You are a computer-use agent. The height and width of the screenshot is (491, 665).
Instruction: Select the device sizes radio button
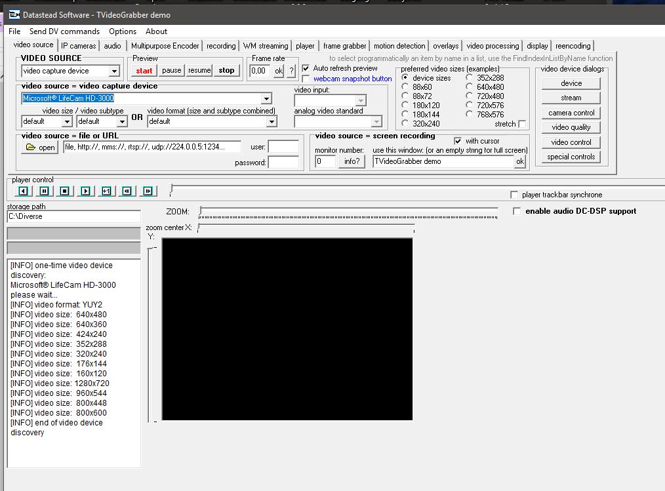click(x=405, y=77)
